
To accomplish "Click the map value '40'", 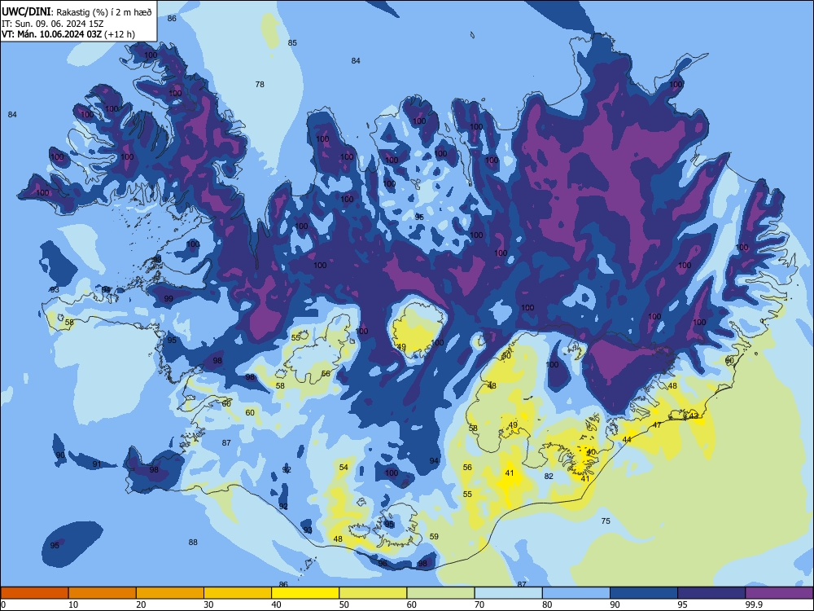I will [x=591, y=452].
